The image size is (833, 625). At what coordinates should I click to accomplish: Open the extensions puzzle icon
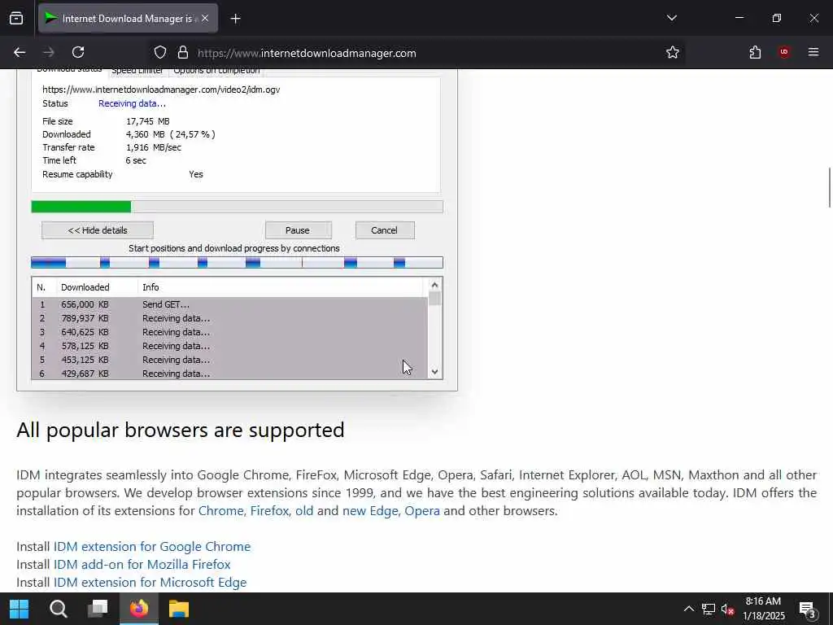pos(755,52)
